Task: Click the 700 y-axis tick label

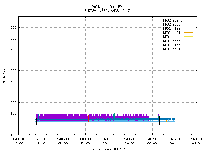Action: [13, 49]
